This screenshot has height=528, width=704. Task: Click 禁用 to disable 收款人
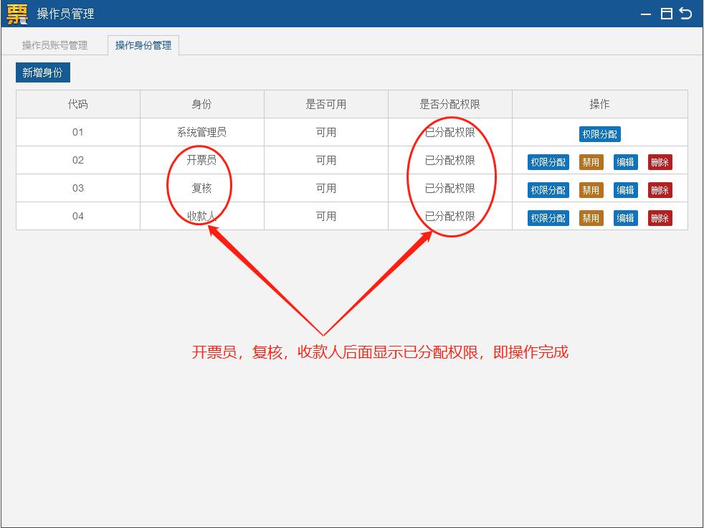pyautogui.click(x=591, y=217)
